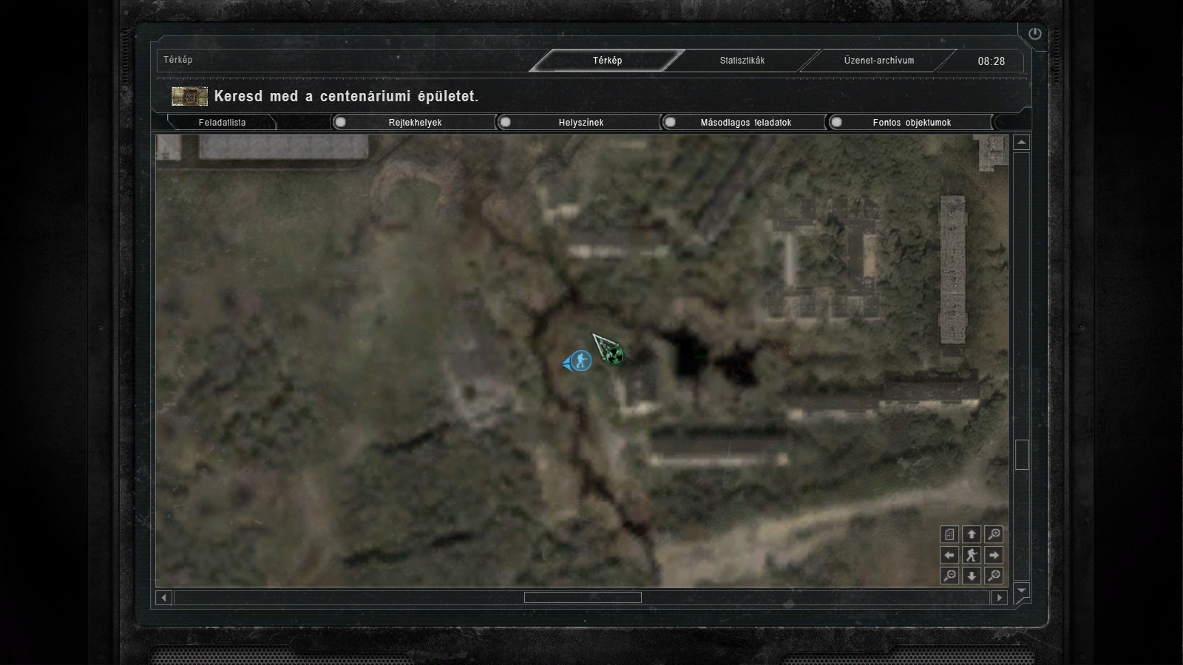Open the Feladatlista task list
1183x665 pixels.
(222, 123)
